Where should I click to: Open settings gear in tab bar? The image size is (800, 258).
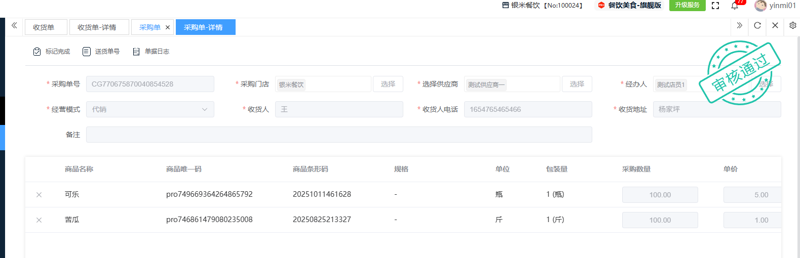click(x=793, y=25)
